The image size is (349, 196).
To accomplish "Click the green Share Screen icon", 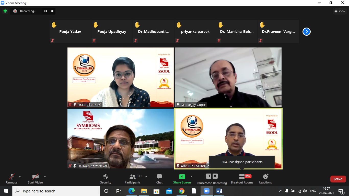I will [182, 177].
